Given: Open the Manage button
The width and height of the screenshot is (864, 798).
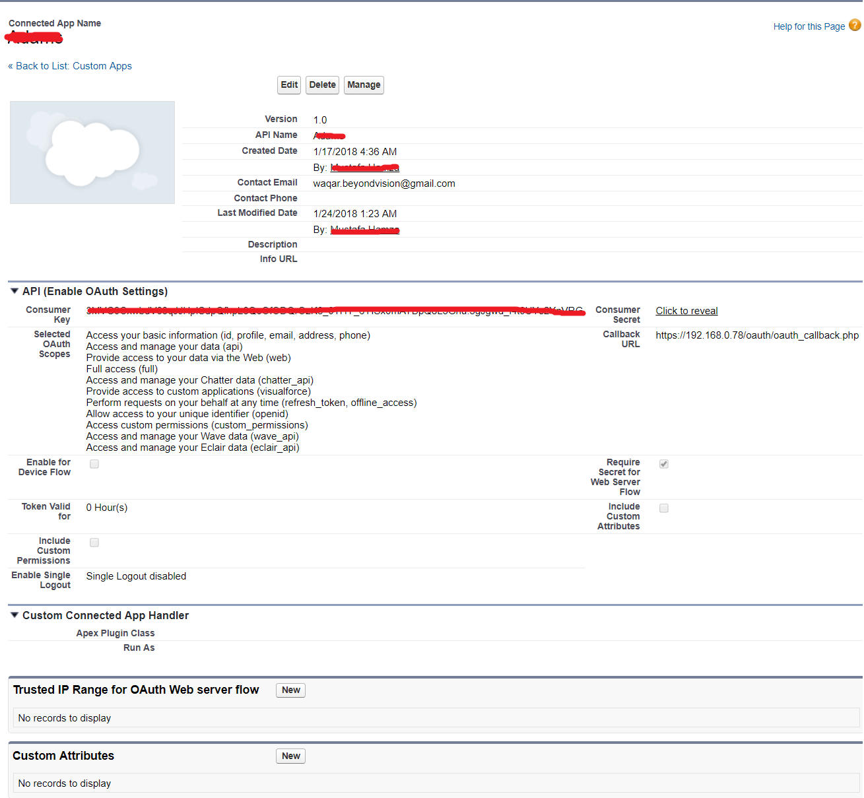Looking at the screenshot, I should pos(364,84).
